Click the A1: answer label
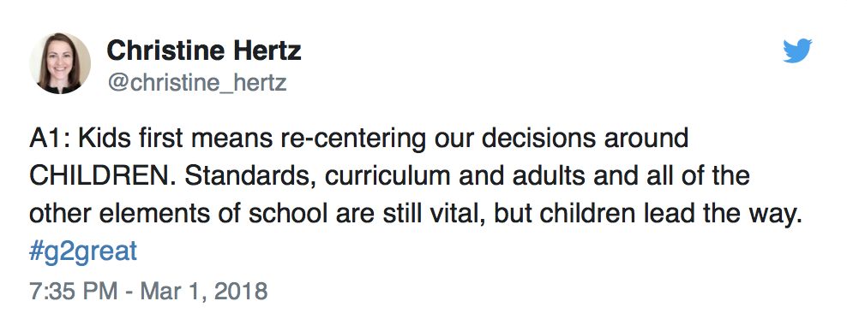 tap(51, 139)
